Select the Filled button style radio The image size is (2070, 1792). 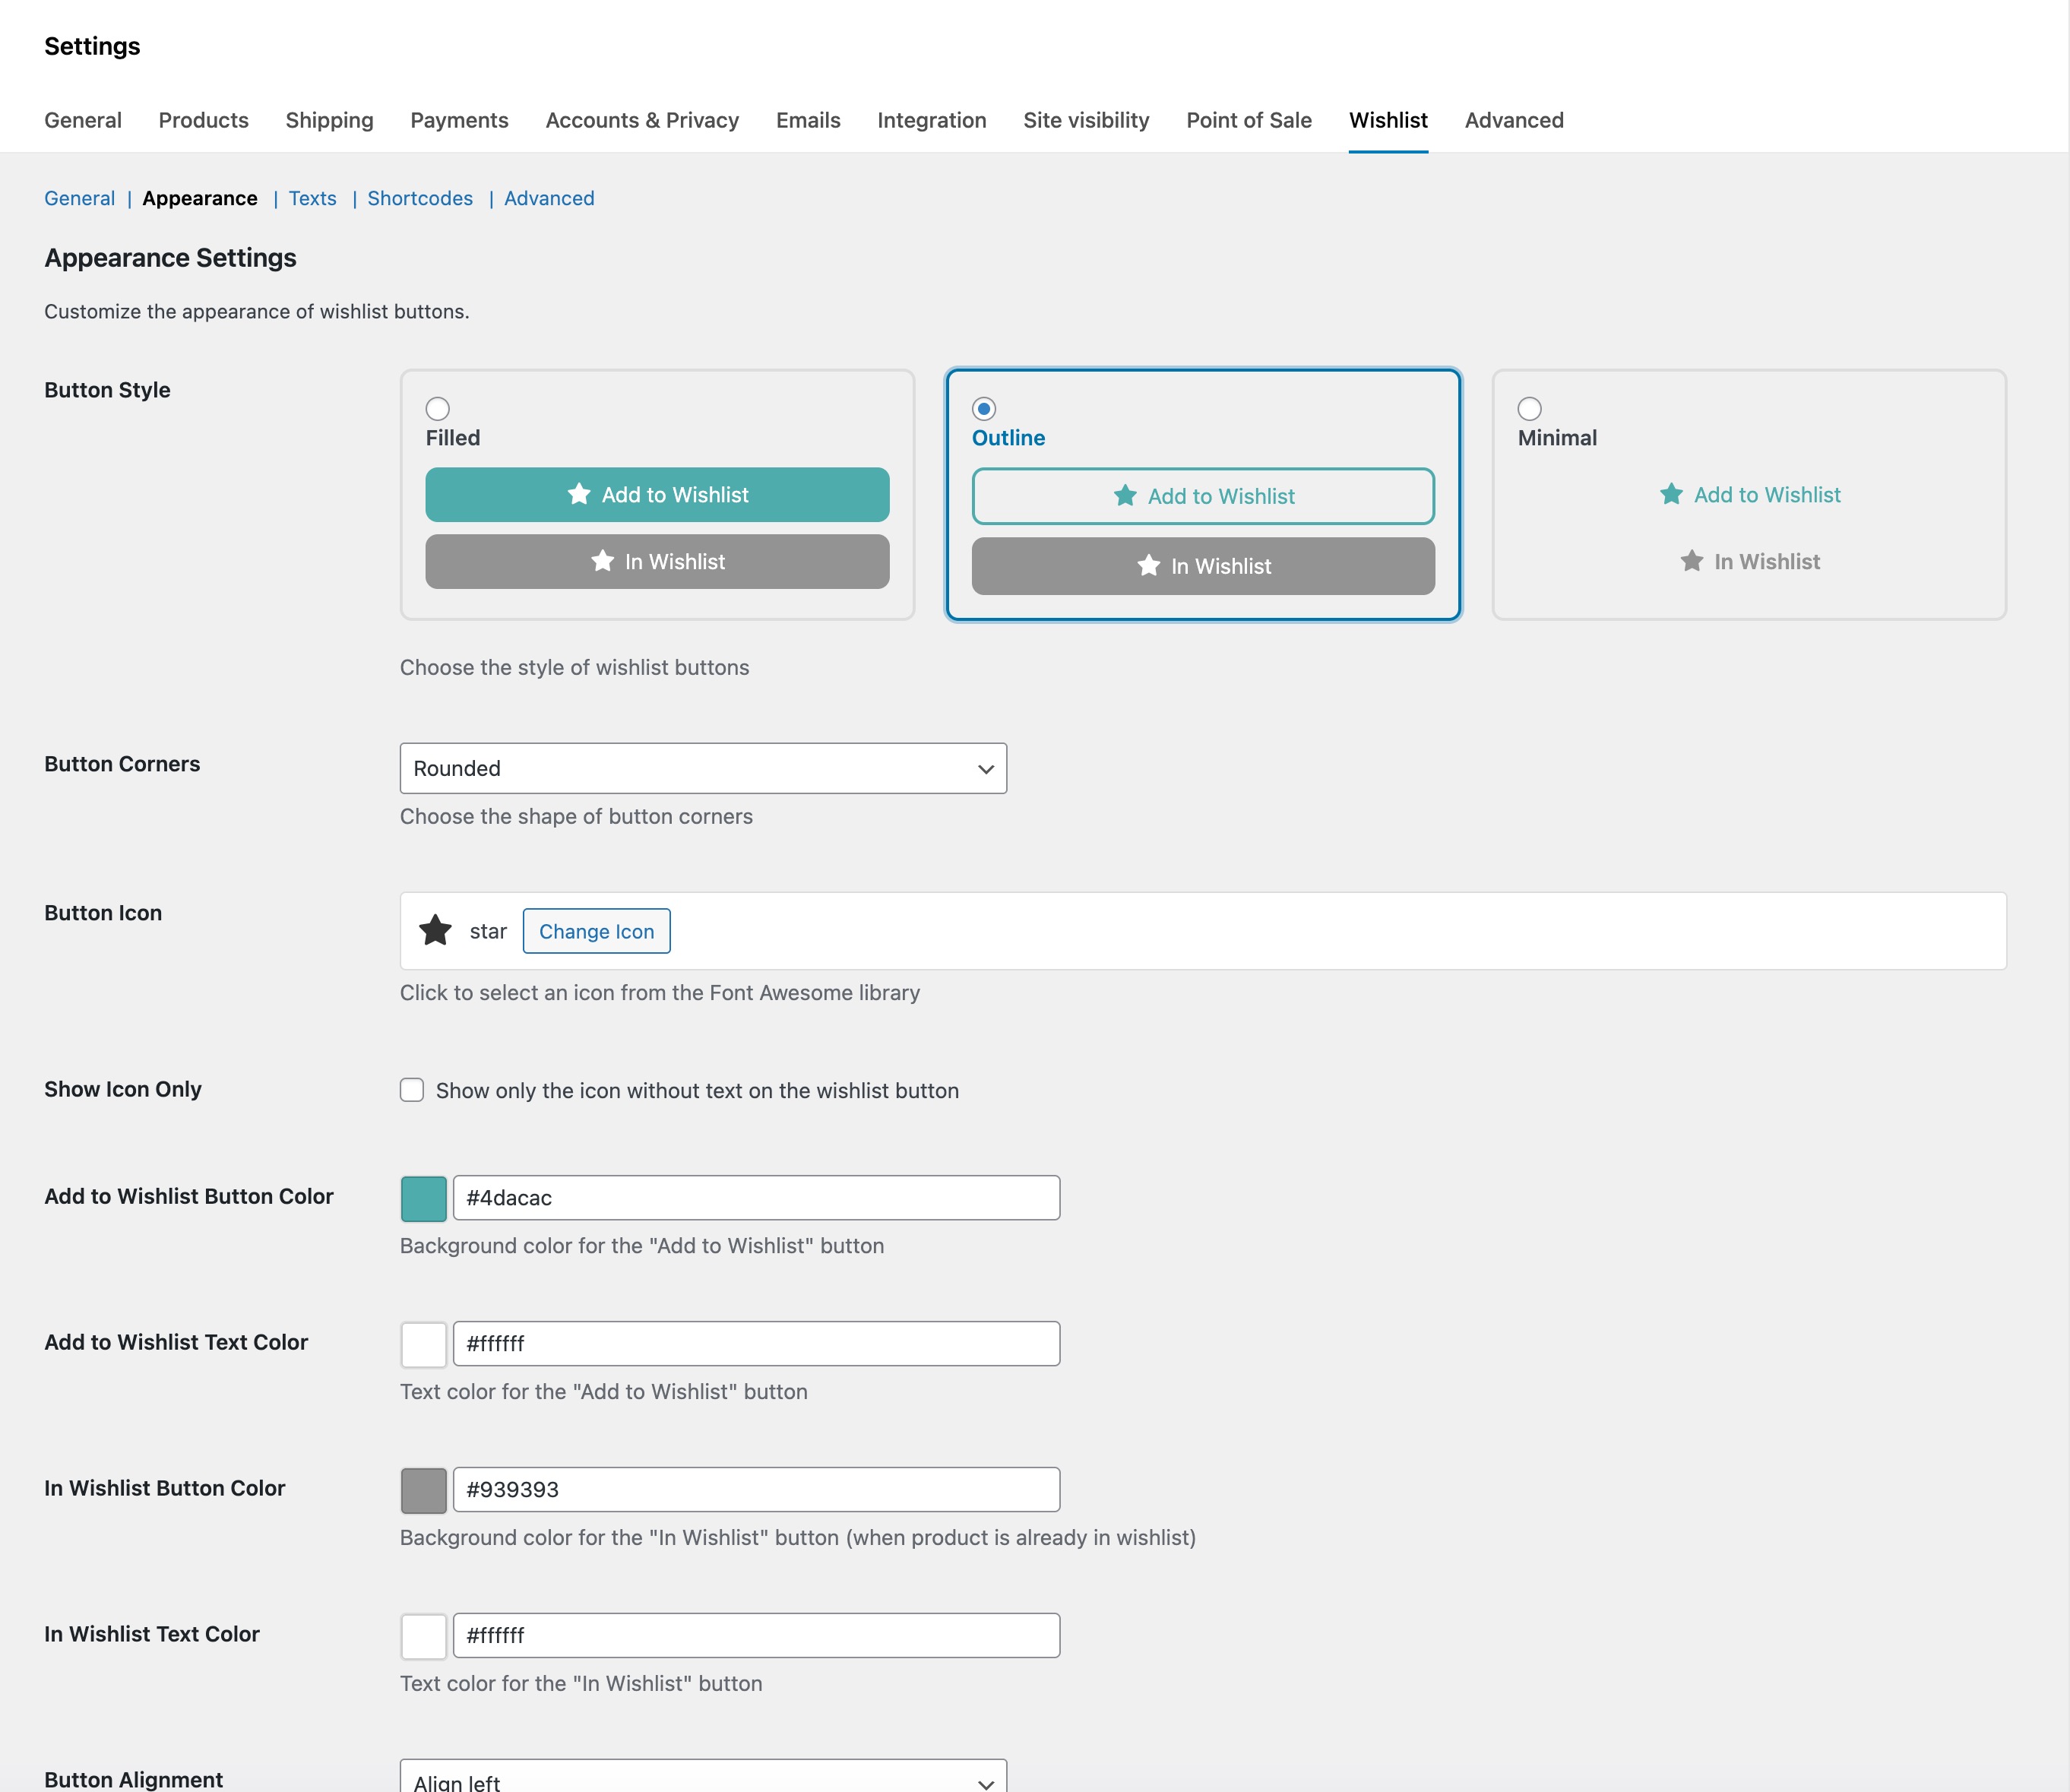point(437,408)
